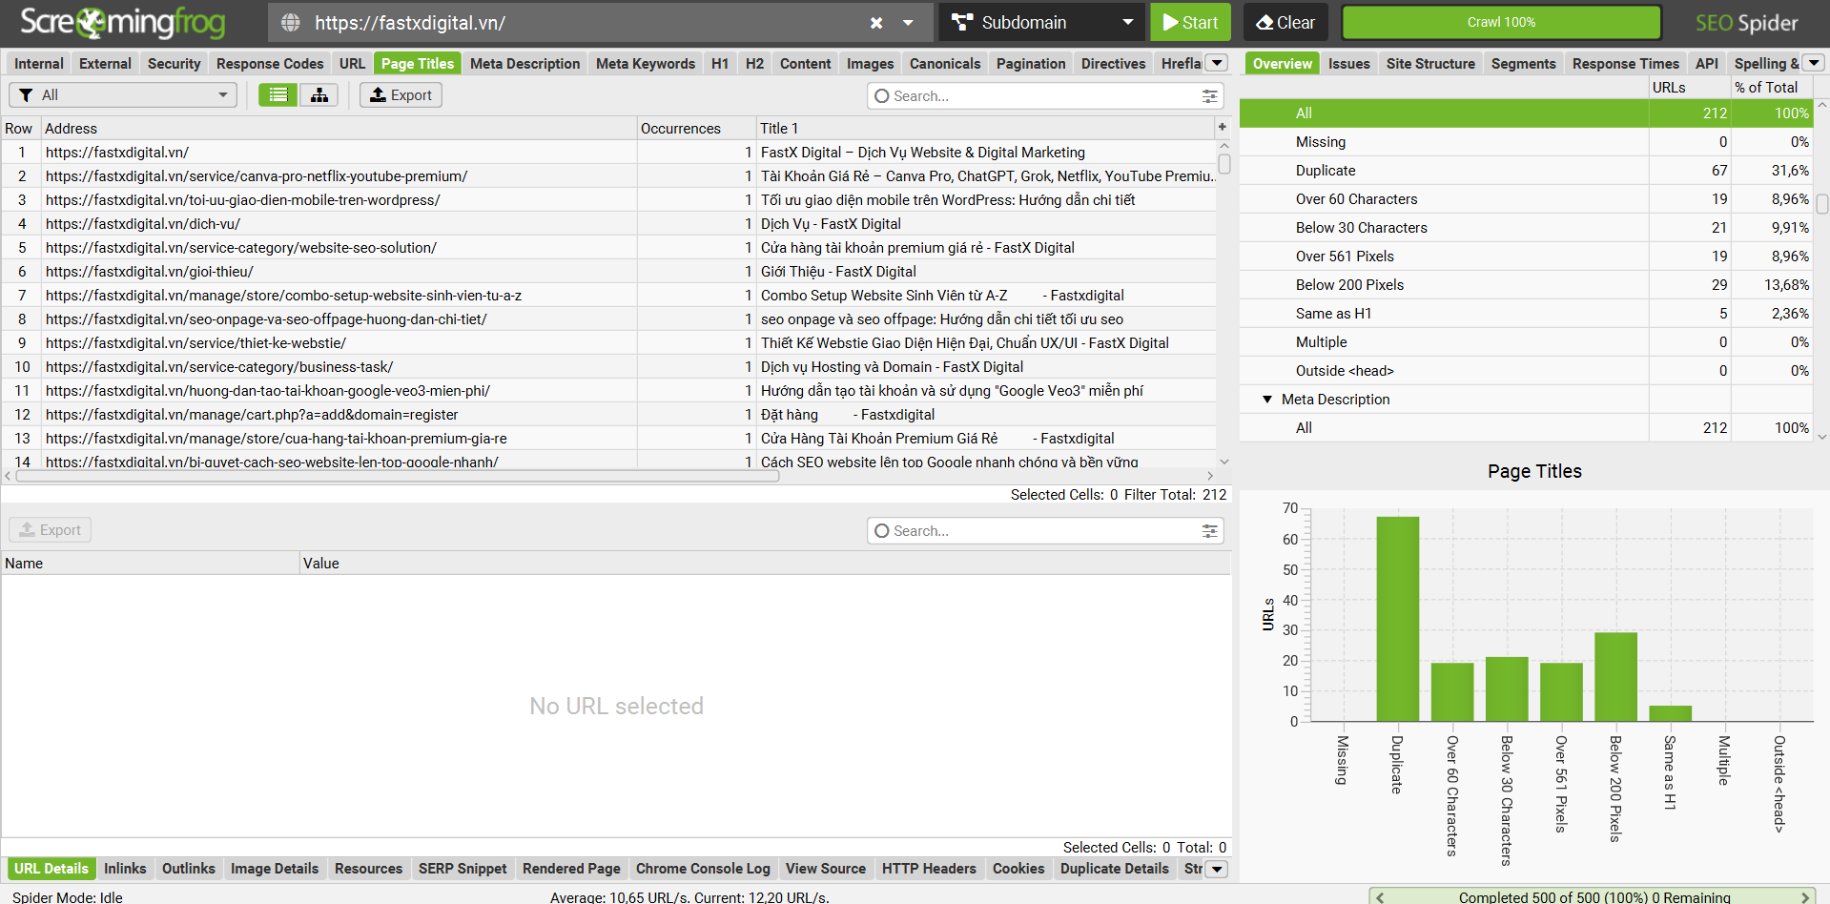Image resolution: width=1830 pixels, height=904 pixels.
Task: Select Over 60 Characters overview row
Action: 1526,198
